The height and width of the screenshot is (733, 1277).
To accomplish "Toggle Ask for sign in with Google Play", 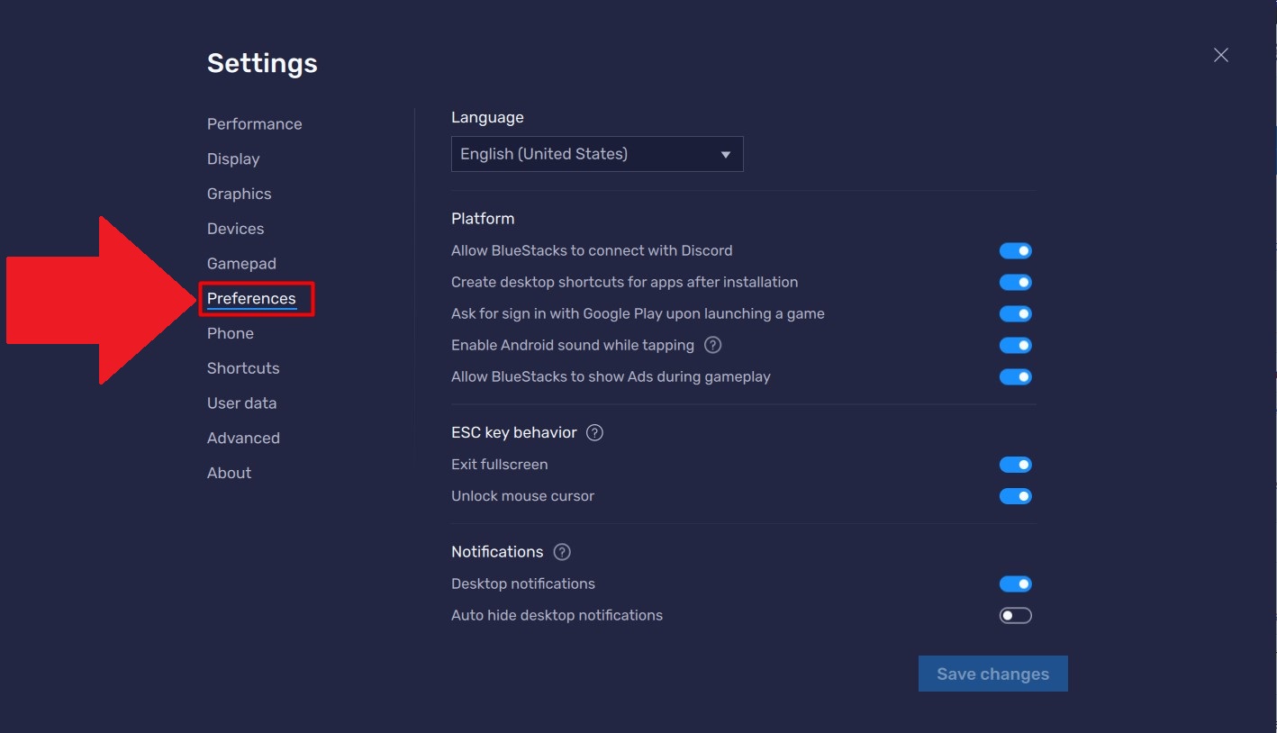I will coord(1015,314).
